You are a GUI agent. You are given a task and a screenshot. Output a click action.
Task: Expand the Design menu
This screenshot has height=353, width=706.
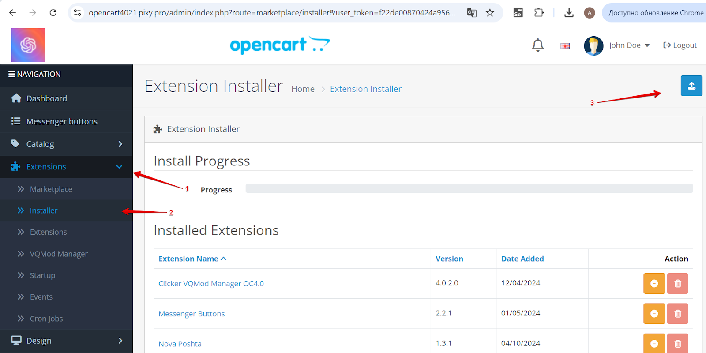point(66,341)
